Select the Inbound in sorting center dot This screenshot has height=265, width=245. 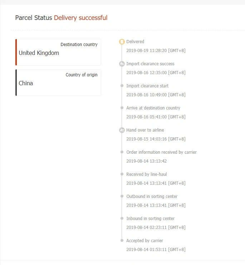[122, 219]
